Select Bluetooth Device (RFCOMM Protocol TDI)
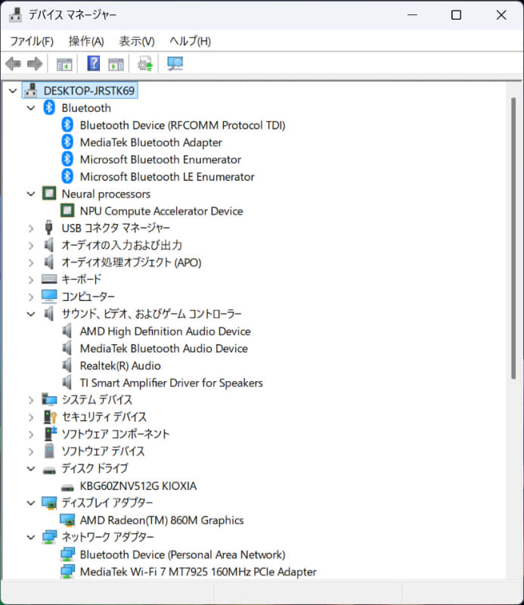 pos(182,125)
